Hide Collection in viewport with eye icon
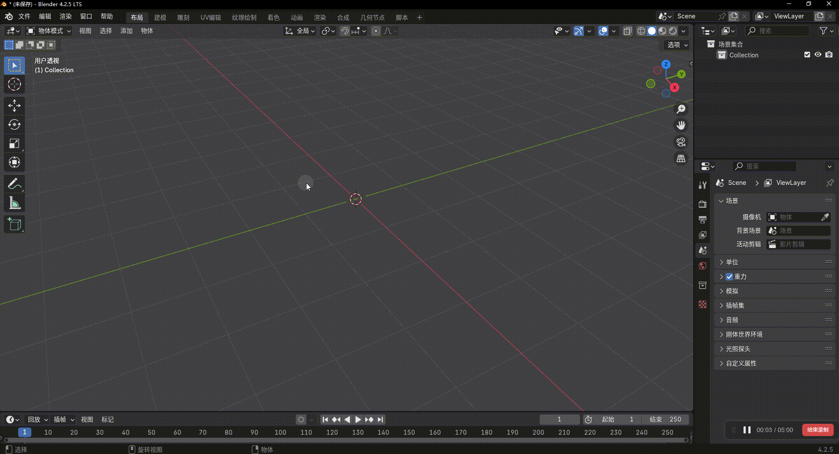Viewport: 839px width, 454px height. (818, 55)
